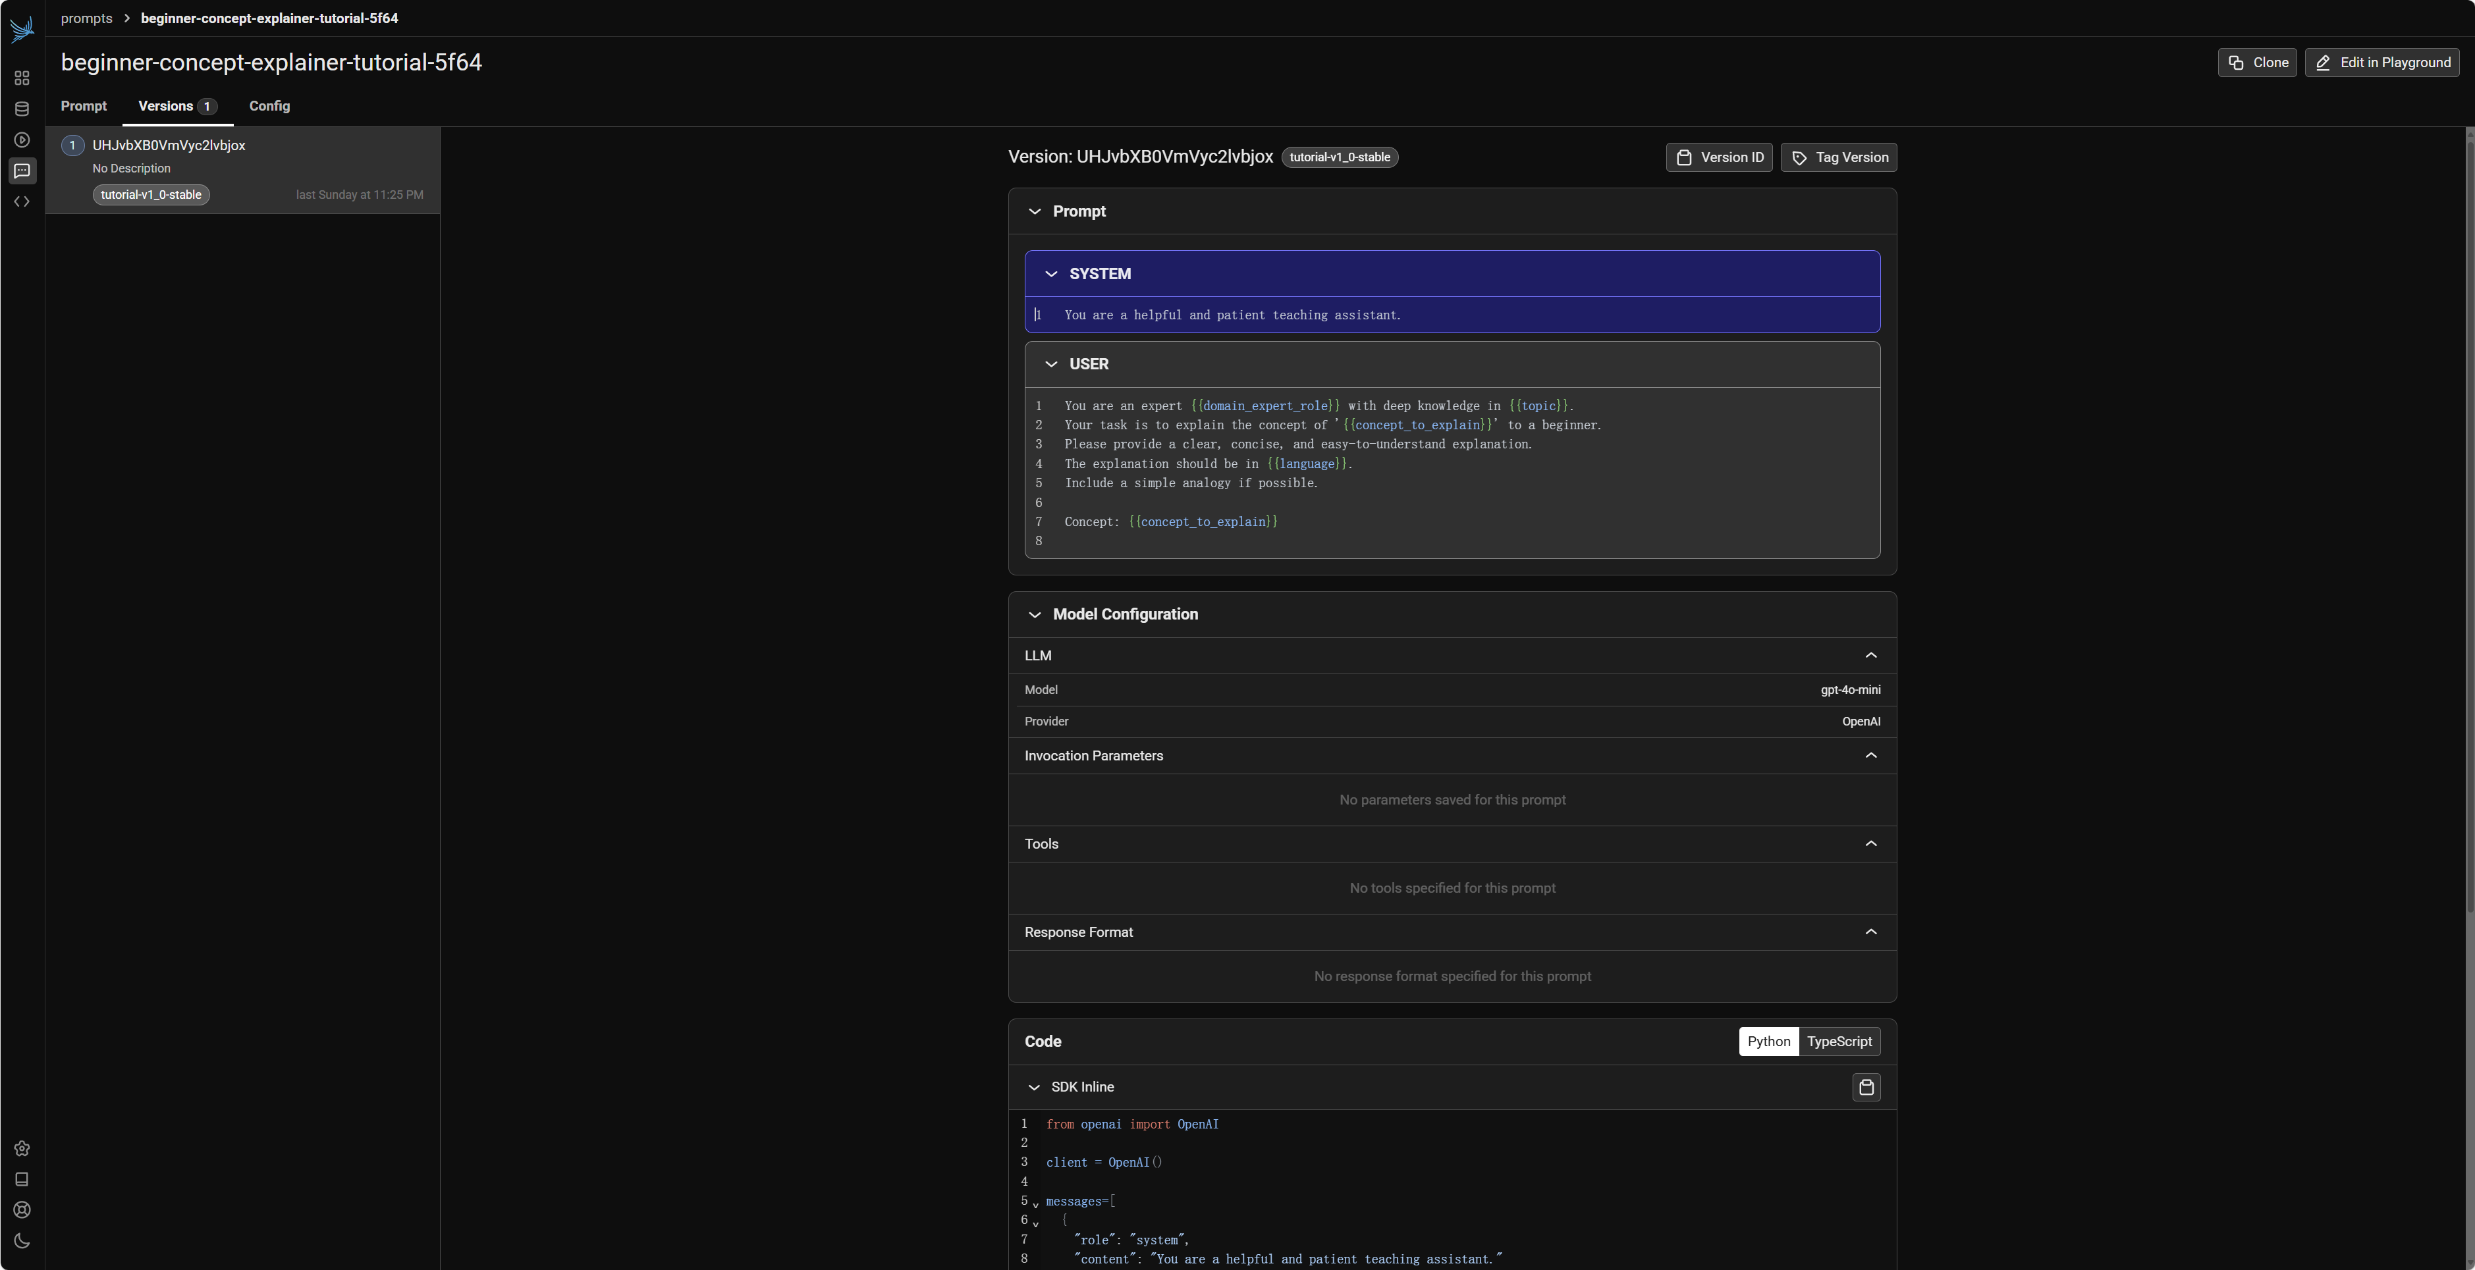Toggle dark theme with the moon icon
Image resolution: width=2475 pixels, height=1270 pixels.
[x=22, y=1241]
